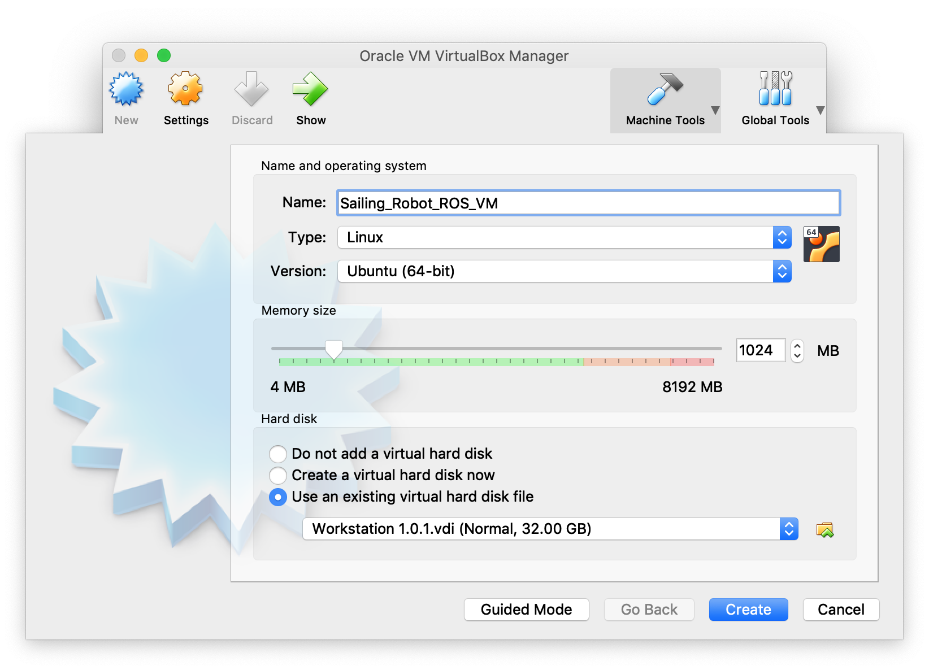Click the yellow minimize window button

pyautogui.click(x=141, y=55)
